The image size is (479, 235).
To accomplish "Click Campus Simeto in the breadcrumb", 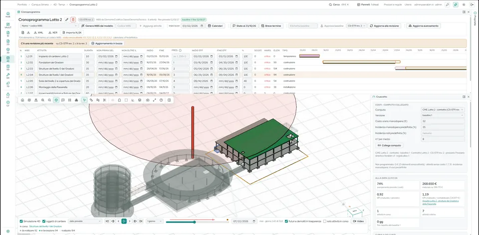I will tap(39, 4).
